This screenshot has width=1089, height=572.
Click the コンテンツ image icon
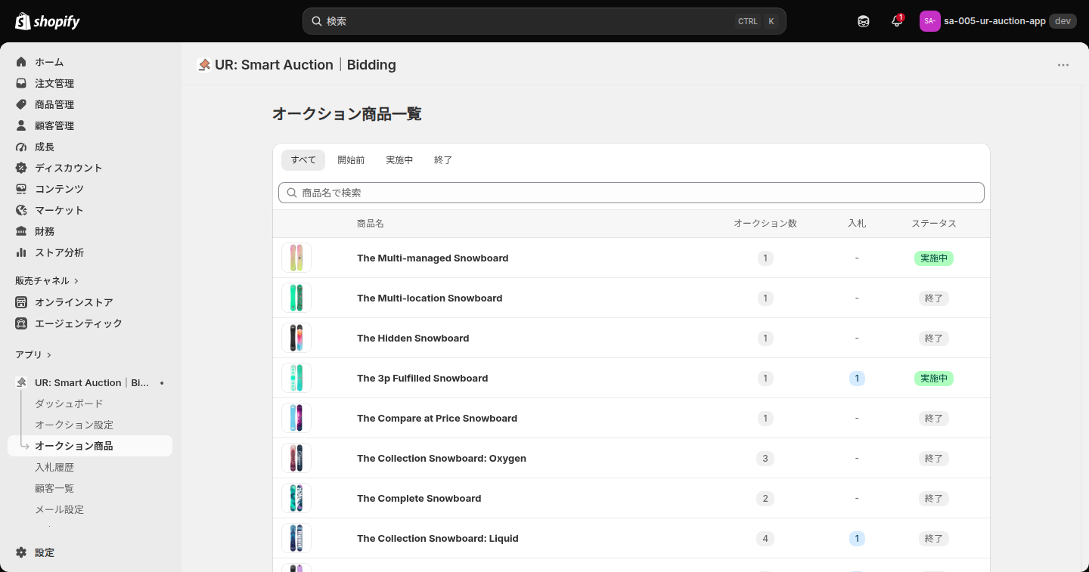(21, 189)
